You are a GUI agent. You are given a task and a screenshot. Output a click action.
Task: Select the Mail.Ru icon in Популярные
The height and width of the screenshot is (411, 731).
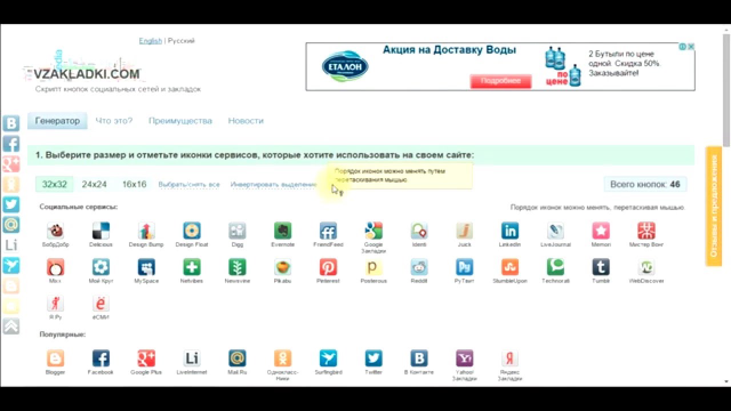(x=238, y=358)
